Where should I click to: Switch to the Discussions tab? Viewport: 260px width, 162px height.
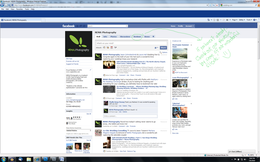point(125,37)
